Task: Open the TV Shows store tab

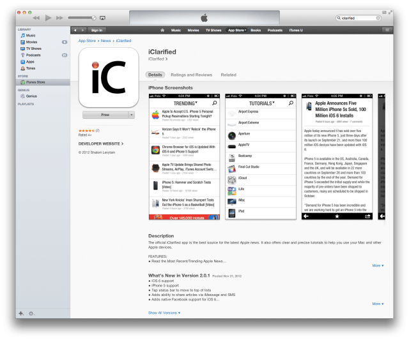Action: click(x=213, y=30)
